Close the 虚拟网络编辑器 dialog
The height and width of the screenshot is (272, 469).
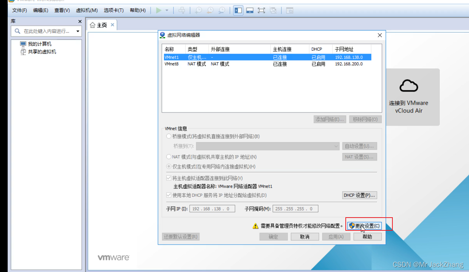click(380, 35)
